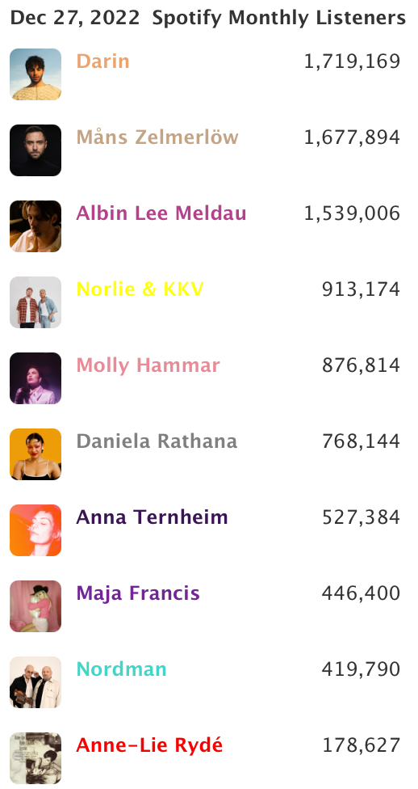Open Anne-Lie Rydé's album cover thumbnail

[x=36, y=757]
